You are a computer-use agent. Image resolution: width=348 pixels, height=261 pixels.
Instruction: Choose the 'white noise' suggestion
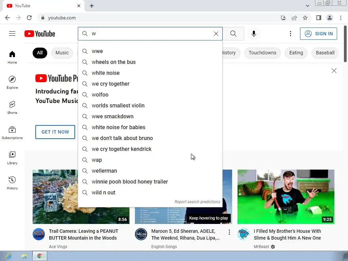[x=150, y=73]
